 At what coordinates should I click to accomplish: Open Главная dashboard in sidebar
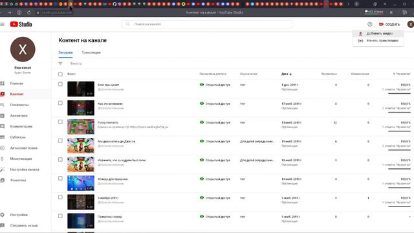[x=16, y=83]
